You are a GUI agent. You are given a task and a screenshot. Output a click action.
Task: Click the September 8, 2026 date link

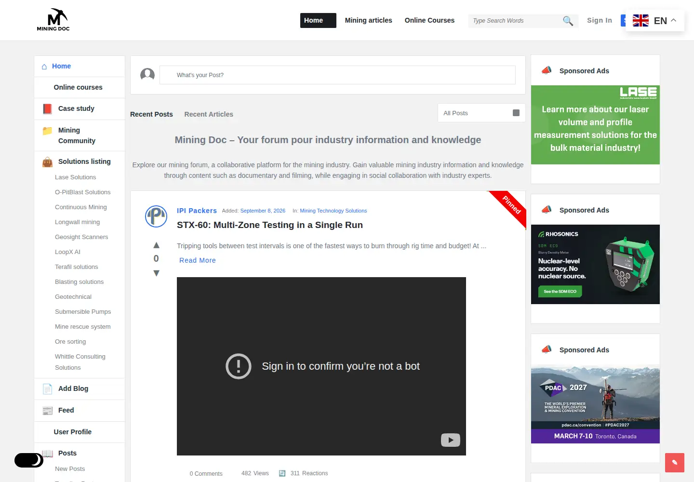pos(263,211)
